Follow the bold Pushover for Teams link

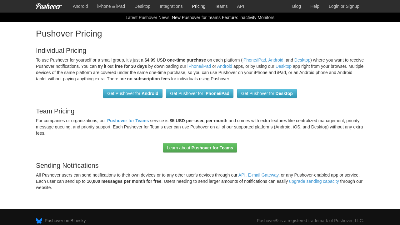click(128, 121)
